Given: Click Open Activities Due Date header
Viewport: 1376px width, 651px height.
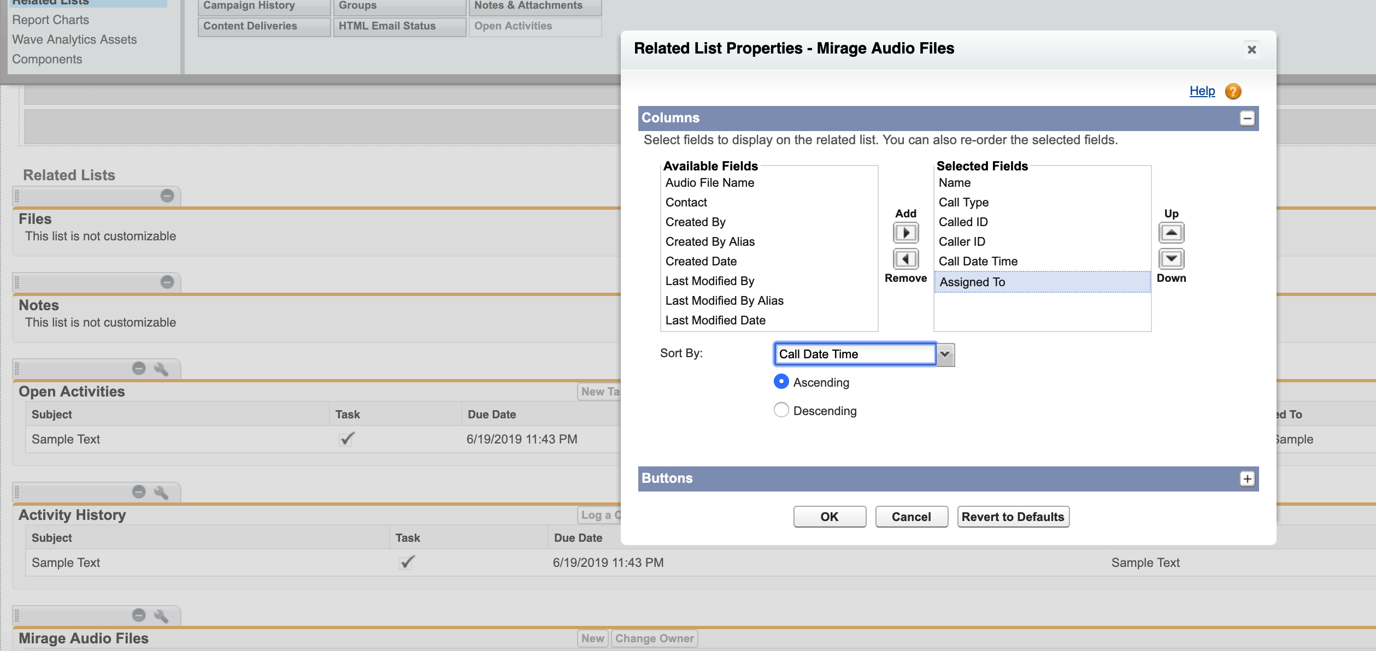Looking at the screenshot, I should pyautogui.click(x=492, y=415).
